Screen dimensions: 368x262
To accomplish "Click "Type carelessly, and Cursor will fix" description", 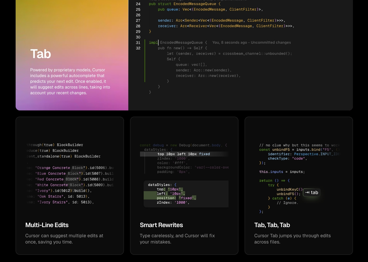I will tap(177, 239).
